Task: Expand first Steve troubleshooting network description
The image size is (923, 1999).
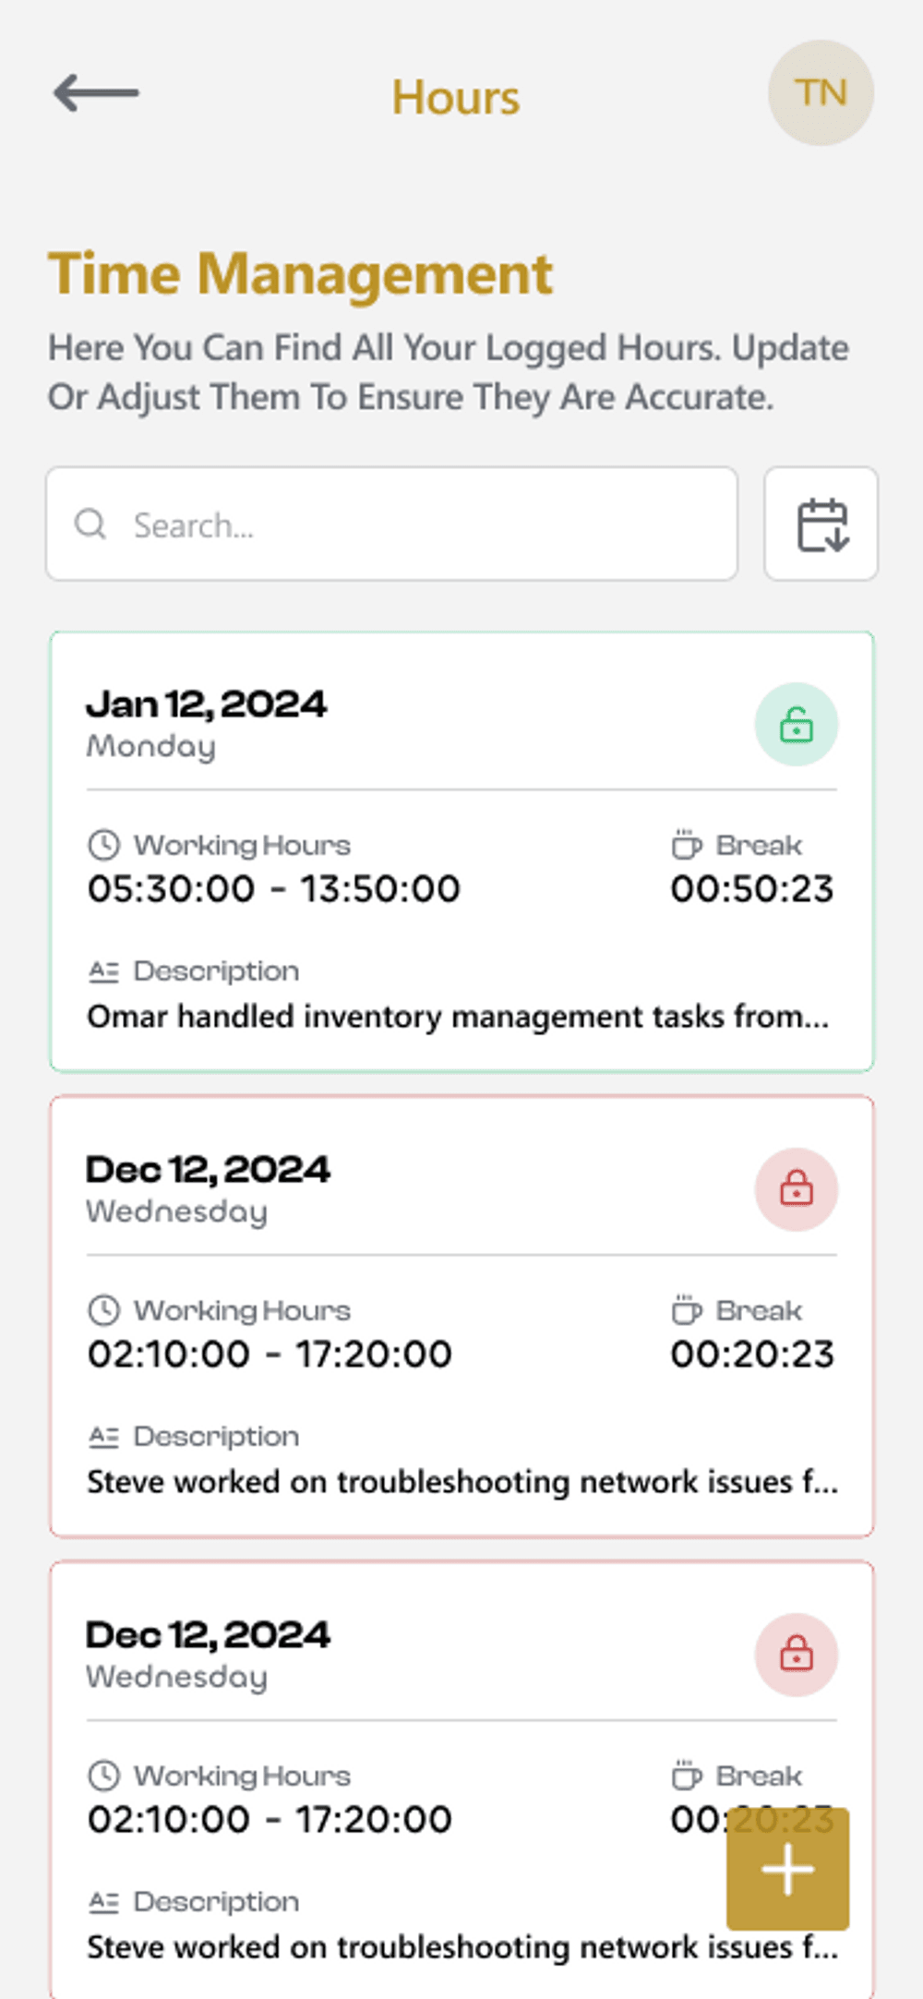Action: 461,1482
